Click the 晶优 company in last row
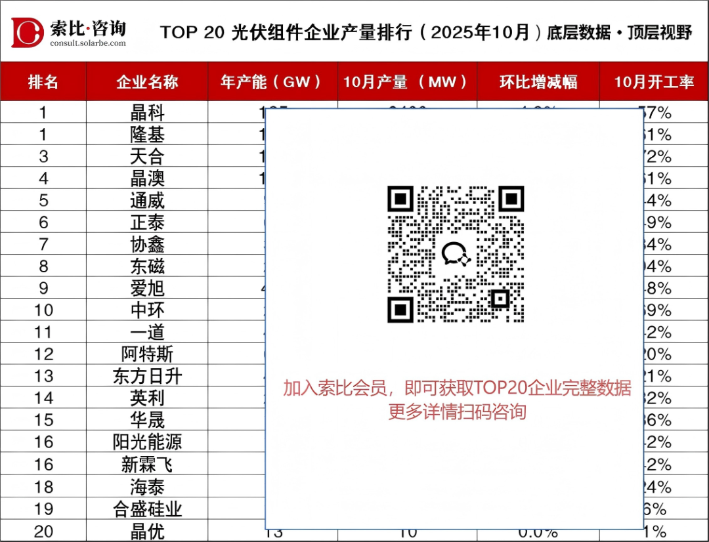The image size is (709, 542). [x=147, y=531]
